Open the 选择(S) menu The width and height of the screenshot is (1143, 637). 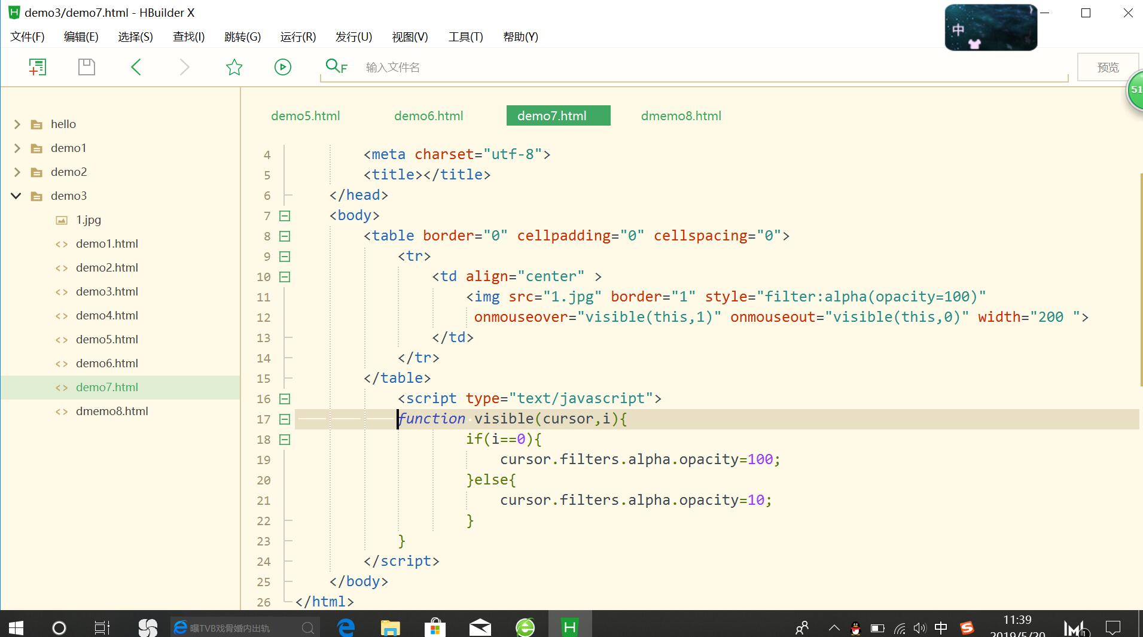point(136,37)
